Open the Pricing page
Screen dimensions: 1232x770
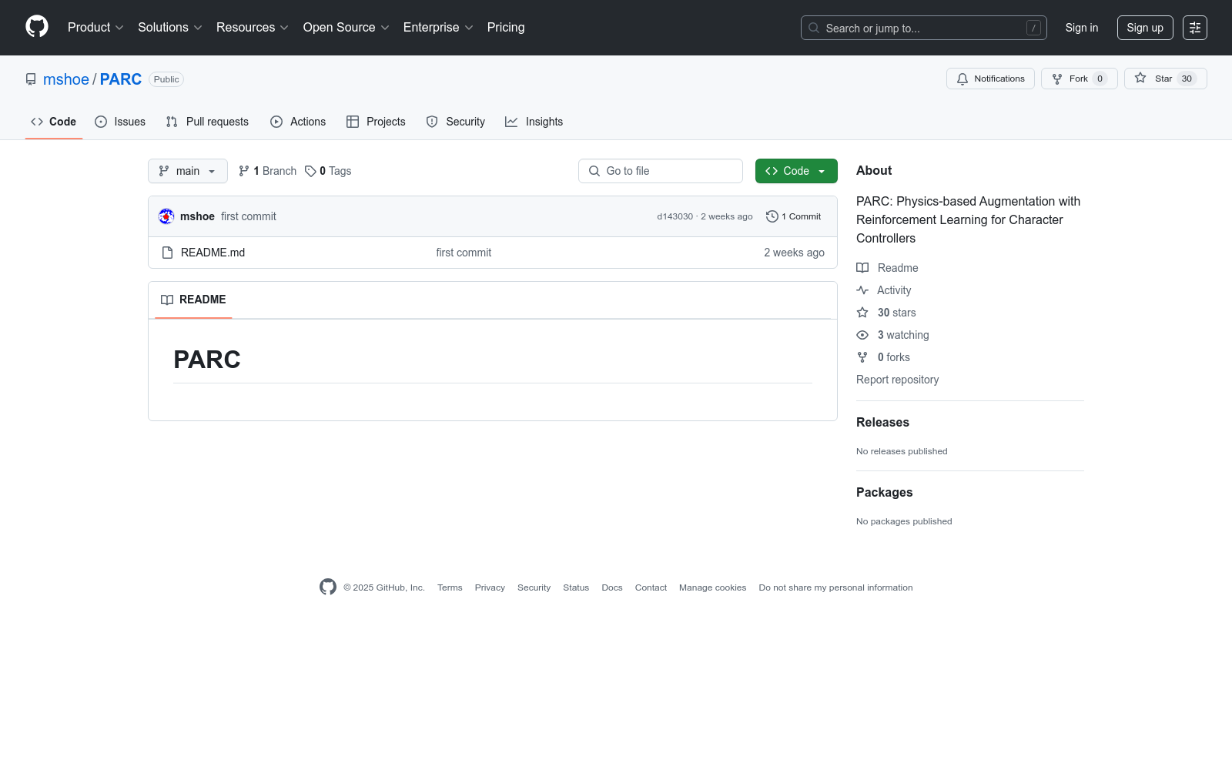(x=506, y=28)
